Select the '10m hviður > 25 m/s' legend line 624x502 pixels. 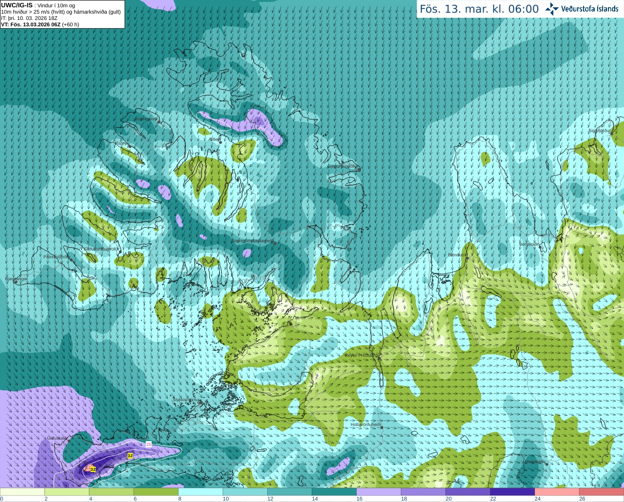(x=61, y=12)
